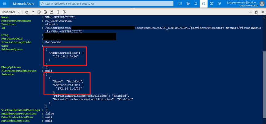Open Cloud Shell help question mark
Image resolution: width=266 pixels, height=124 pixels.
33,12
